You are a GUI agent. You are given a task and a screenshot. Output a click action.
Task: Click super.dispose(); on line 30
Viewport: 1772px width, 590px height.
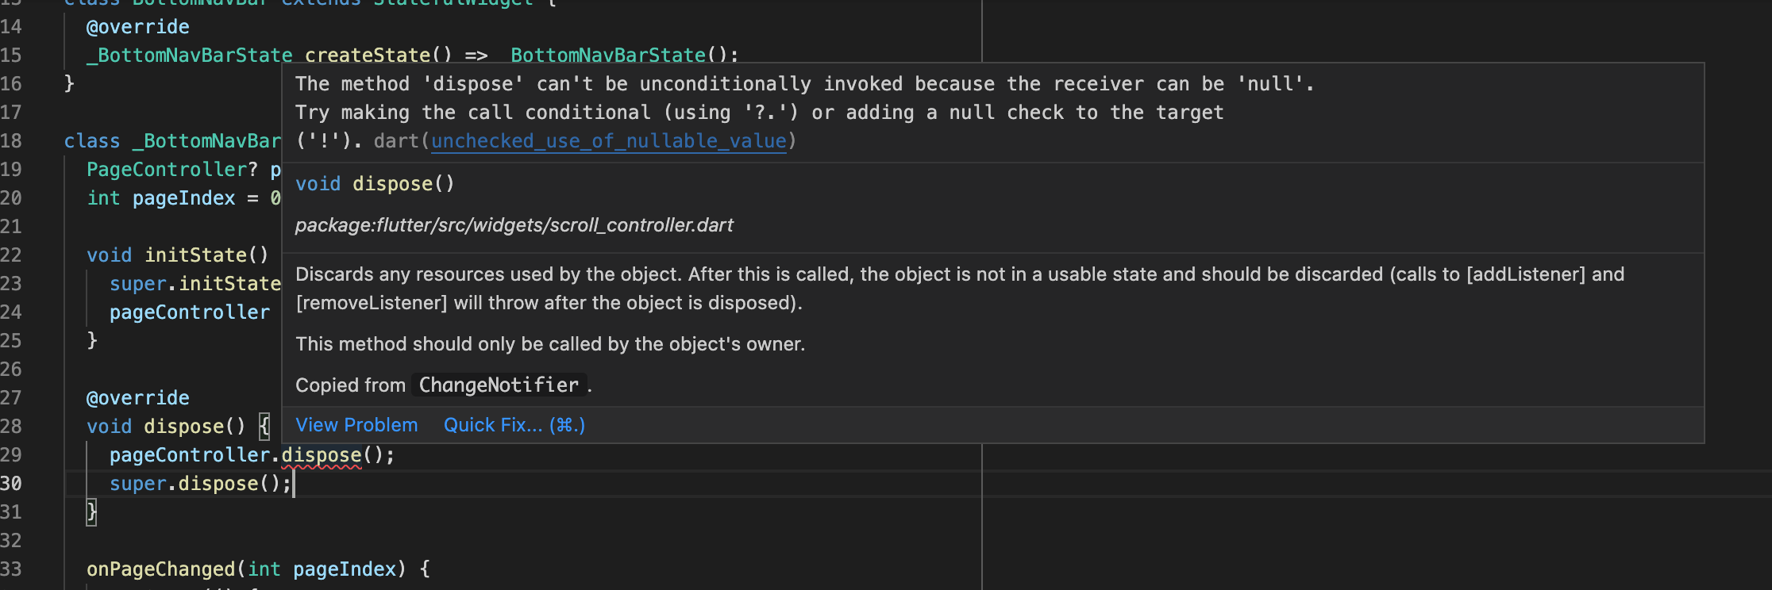[x=201, y=484]
